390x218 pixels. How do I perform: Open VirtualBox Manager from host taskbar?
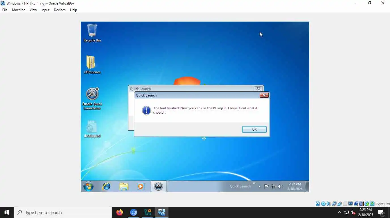tap(148, 212)
